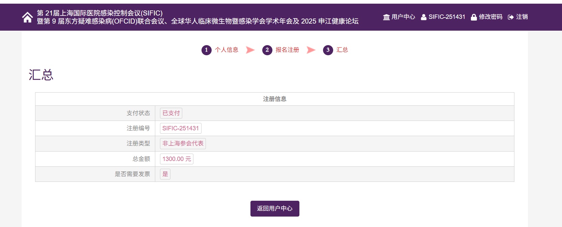562x227 pixels.
Task: Open 修改密码 menu item
Action: tap(490, 17)
